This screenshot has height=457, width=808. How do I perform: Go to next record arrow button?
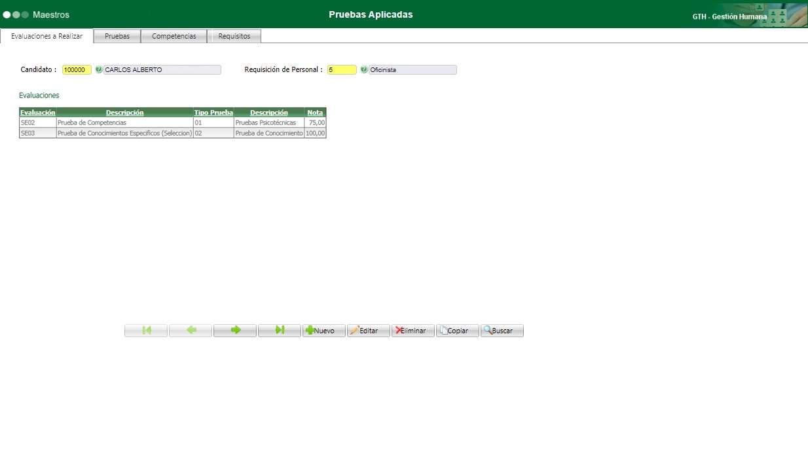[x=235, y=331]
